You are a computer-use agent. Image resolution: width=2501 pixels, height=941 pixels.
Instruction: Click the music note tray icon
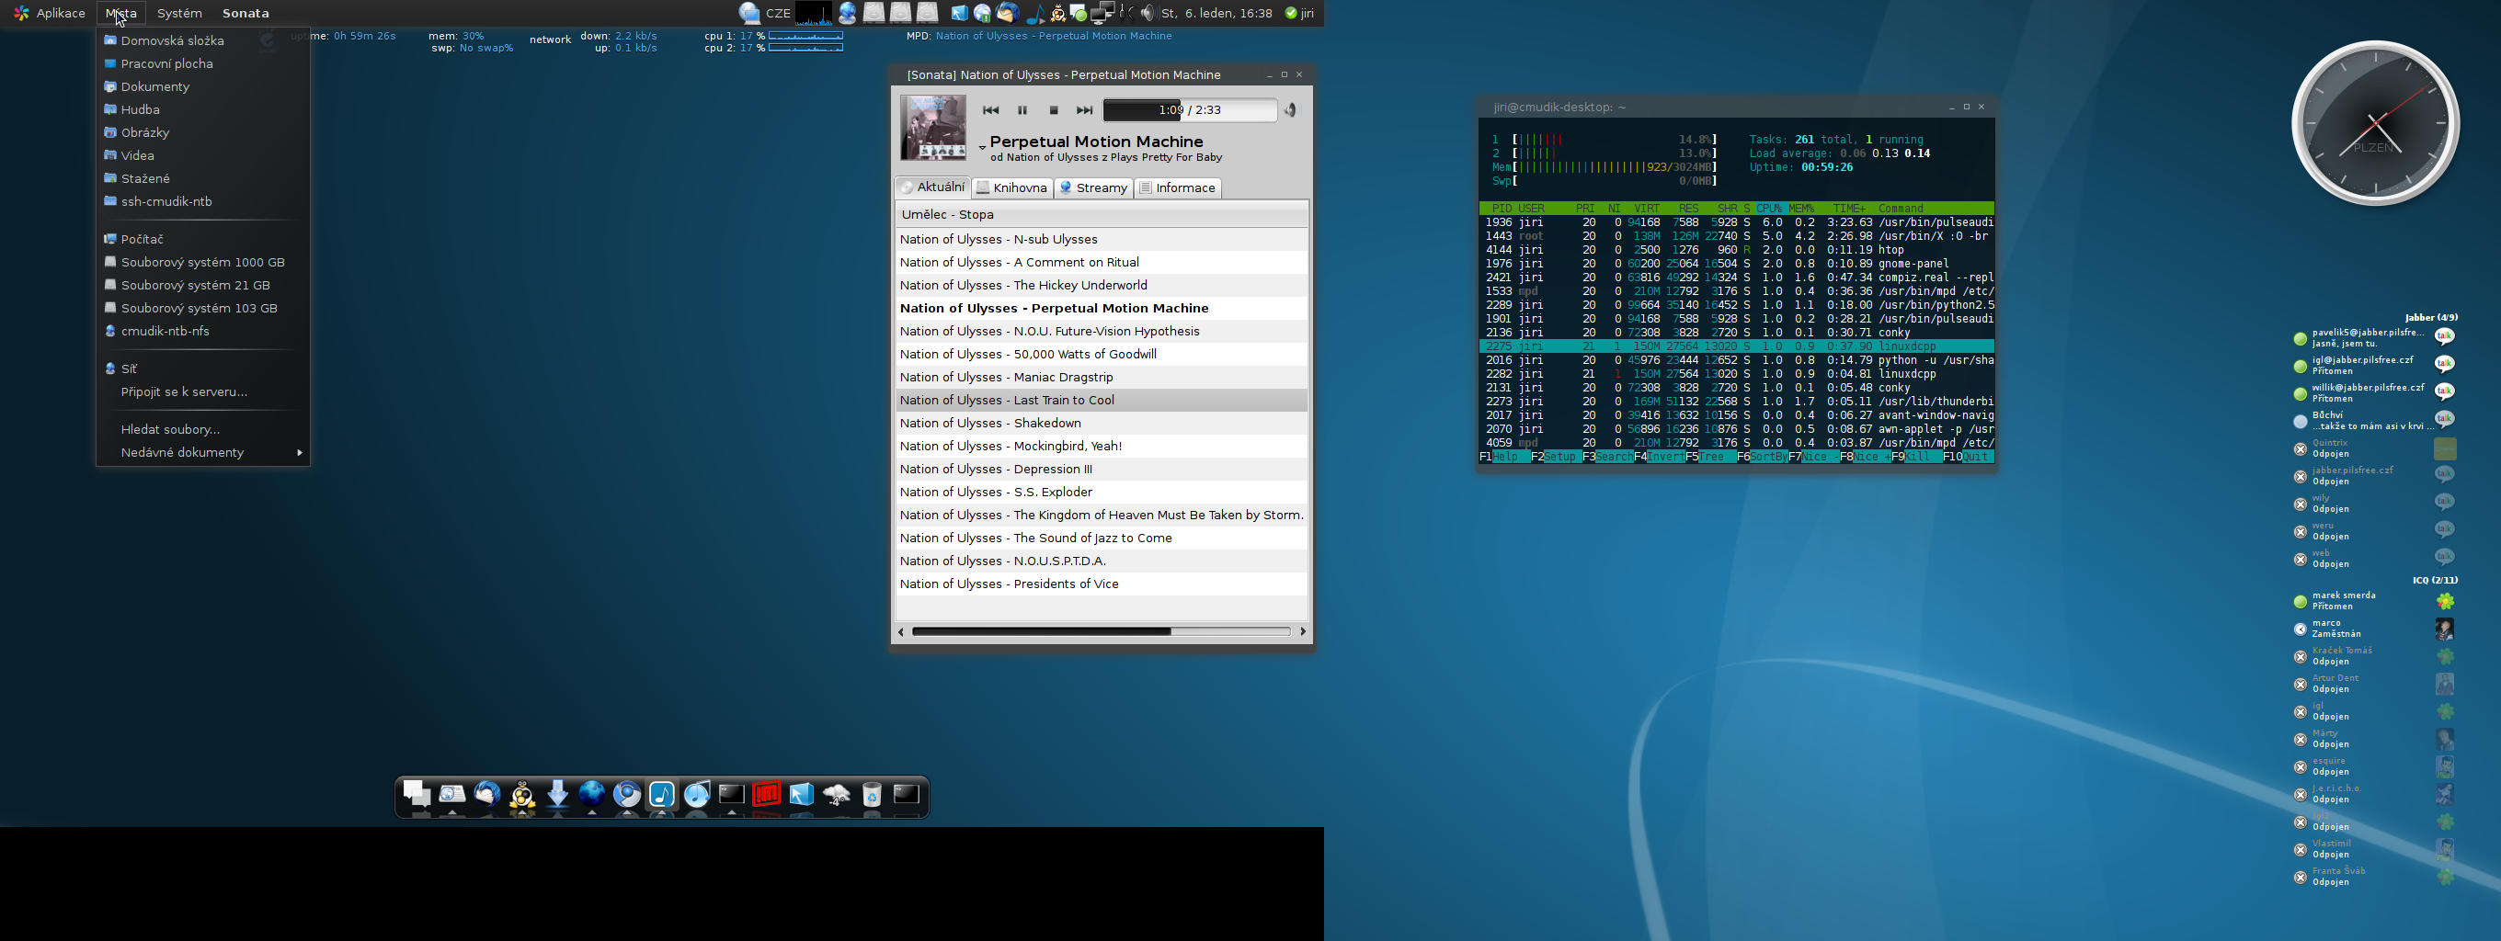pos(1034,14)
